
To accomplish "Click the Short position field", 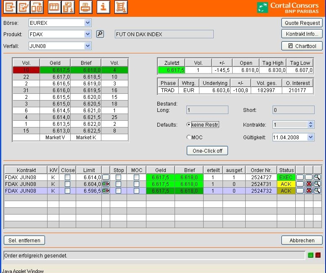I will (293, 110).
